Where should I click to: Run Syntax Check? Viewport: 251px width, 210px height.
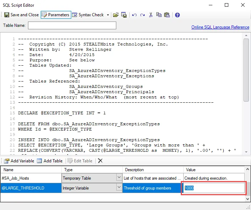point(88,15)
